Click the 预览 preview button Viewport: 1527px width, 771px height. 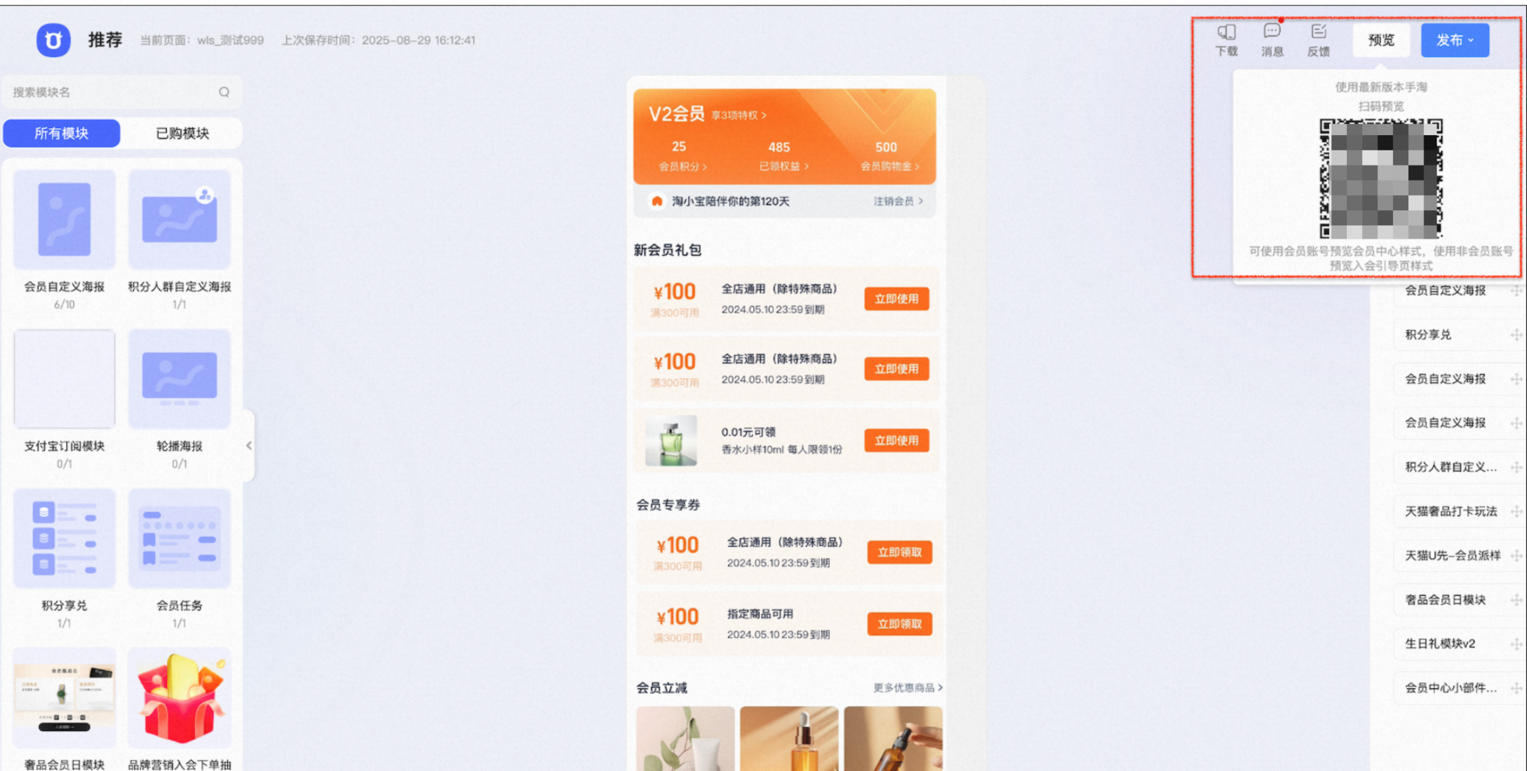1381,40
